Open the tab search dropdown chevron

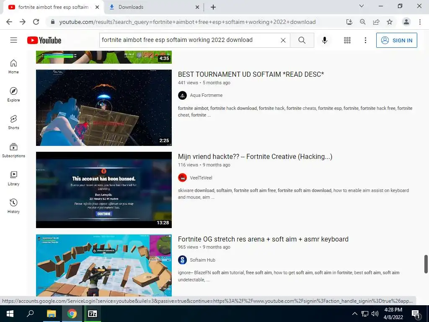tap(362, 6)
